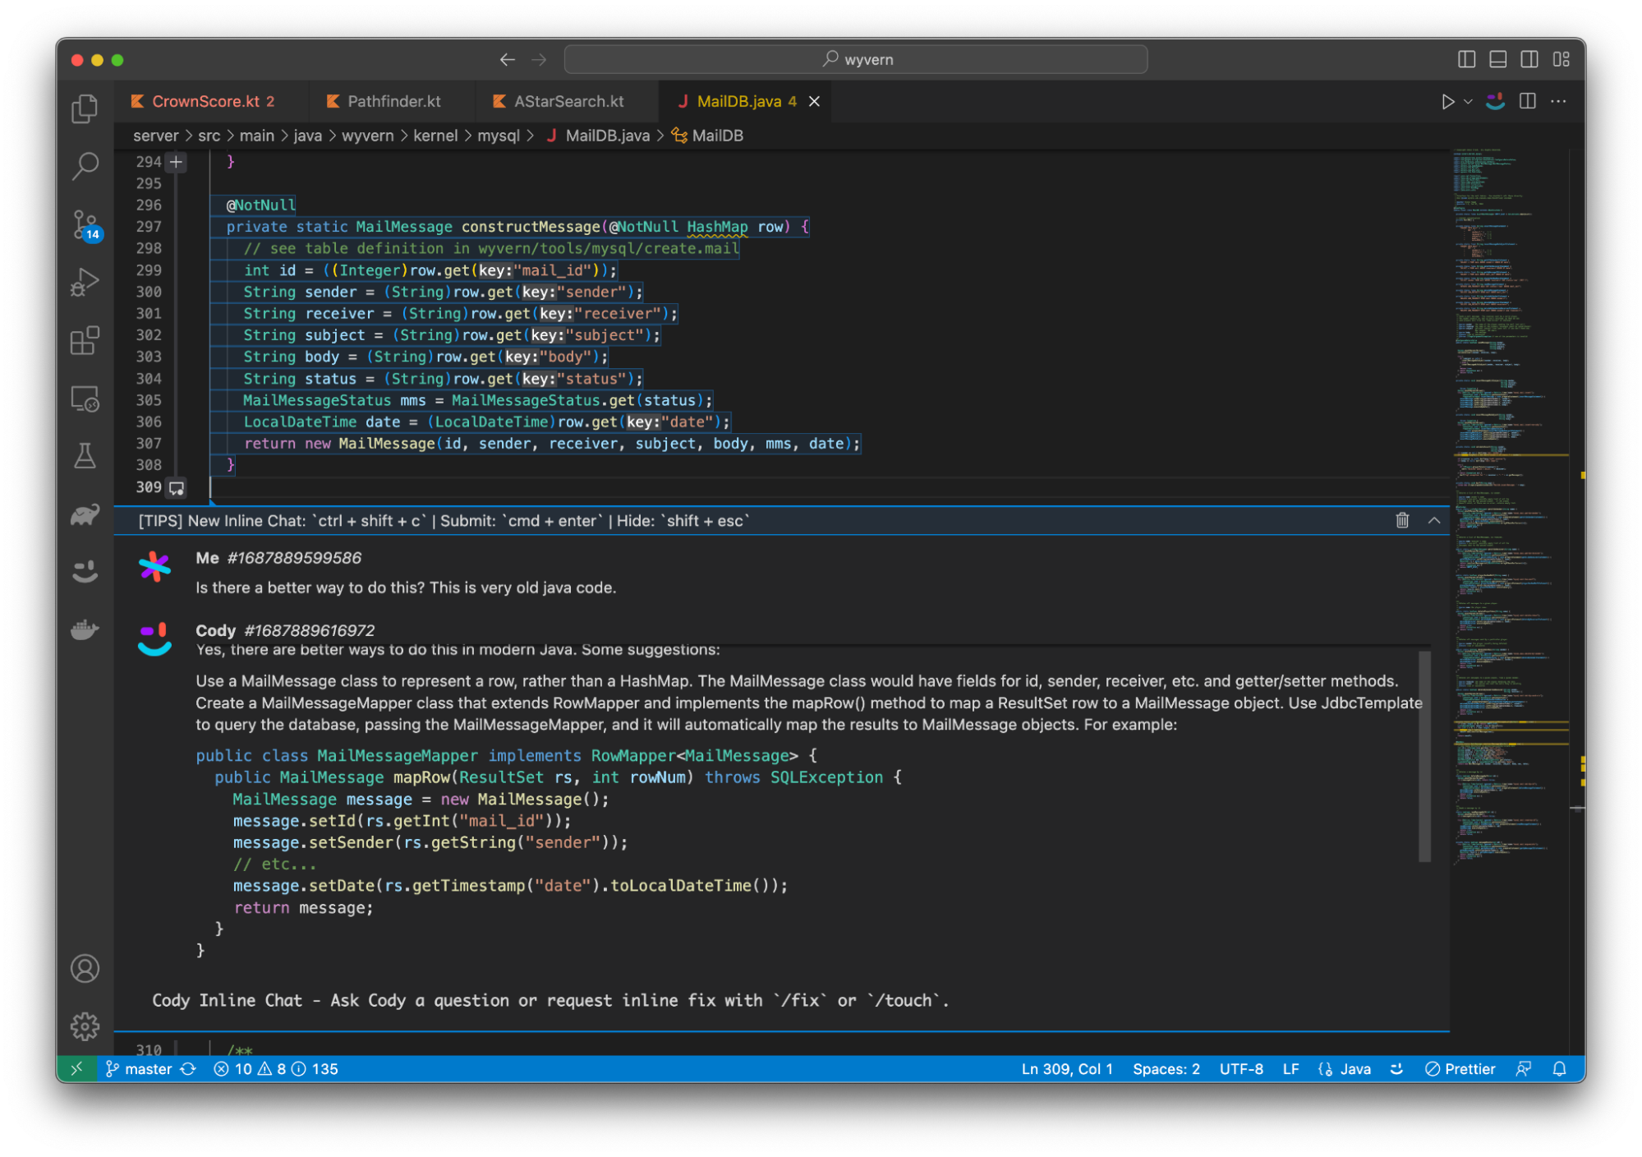The image size is (1642, 1157).
Task: Open notifications bell in status bar
Action: (x=1559, y=1068)
